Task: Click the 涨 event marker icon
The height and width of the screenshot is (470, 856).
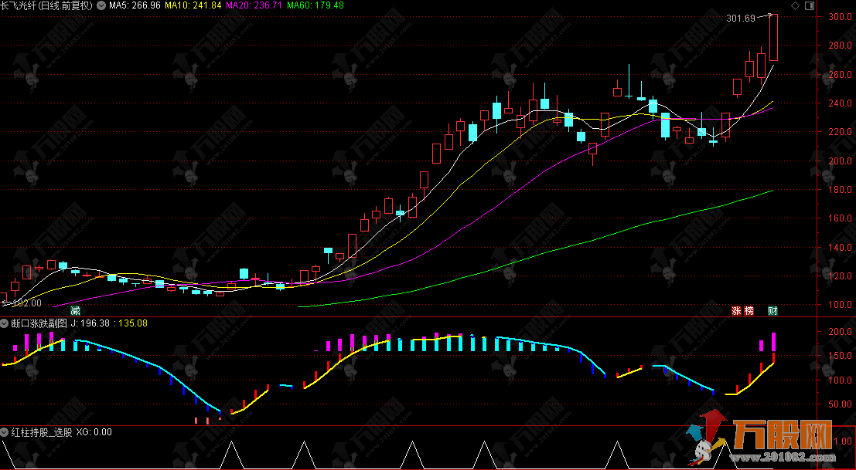Action: coord(736,310)
